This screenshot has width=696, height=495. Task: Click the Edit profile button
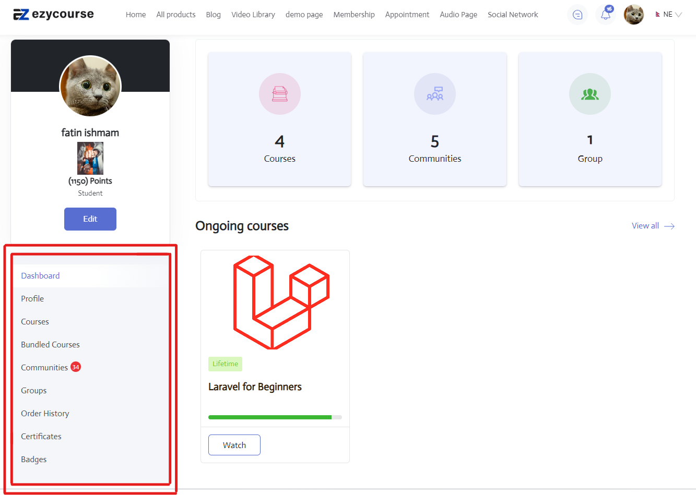pos(90,219)
